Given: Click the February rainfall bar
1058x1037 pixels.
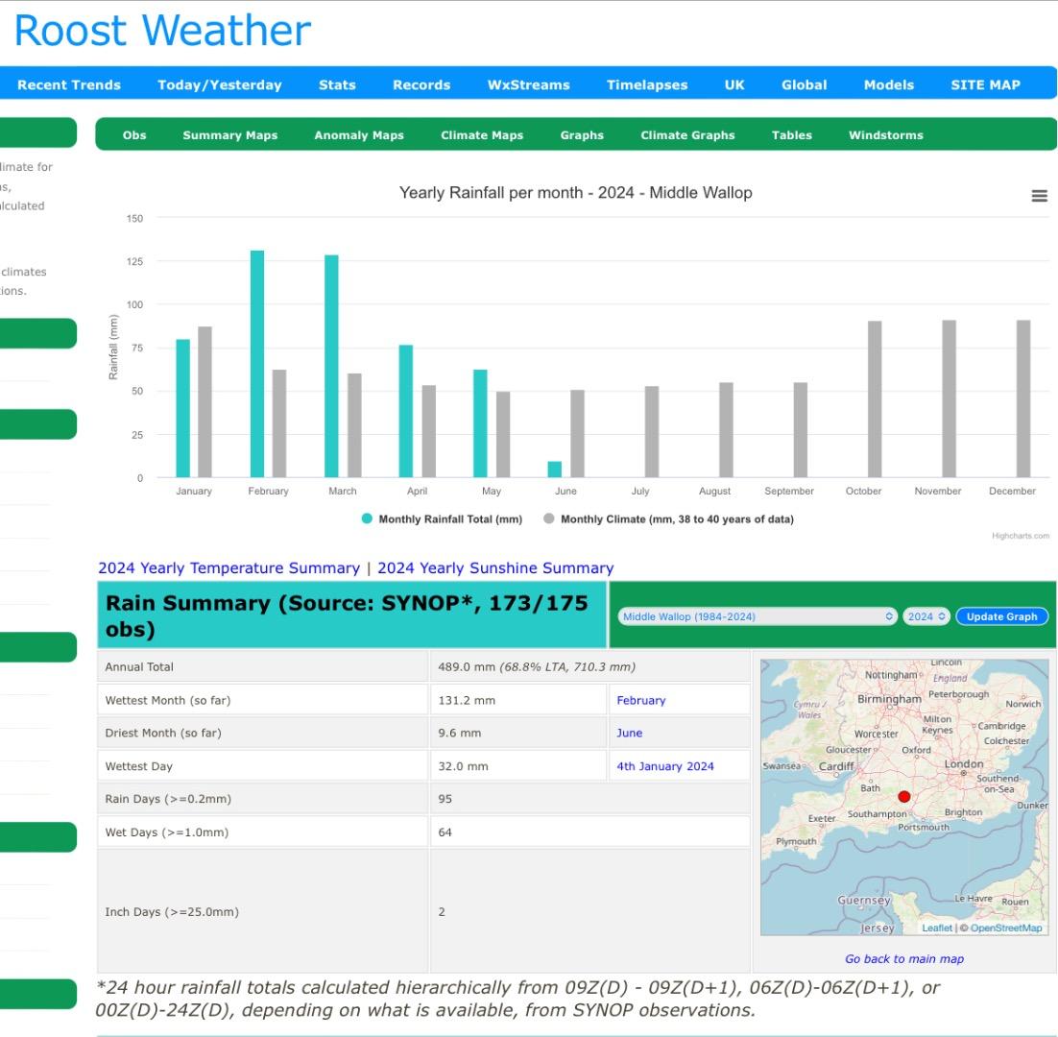Looking at the screenshot, I should coord(257,363).
